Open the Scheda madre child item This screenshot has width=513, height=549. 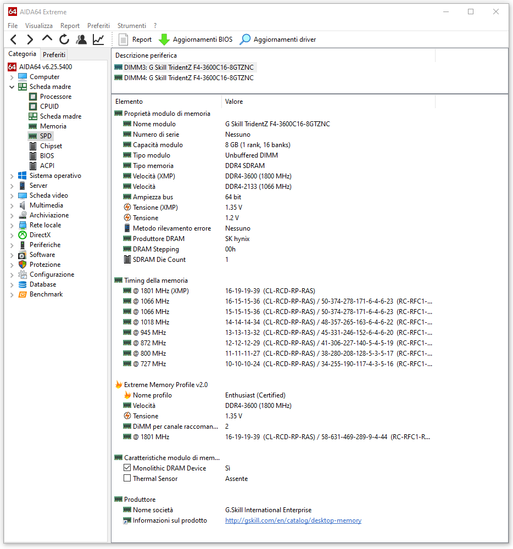(60, 116)
